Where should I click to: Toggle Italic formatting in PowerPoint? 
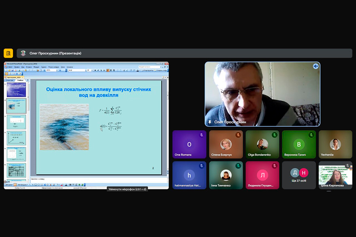[x=98, y=70]
